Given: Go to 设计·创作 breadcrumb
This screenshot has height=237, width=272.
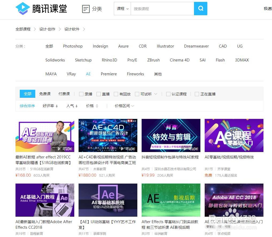Looking at the screenshot, I should tap(47, 29).
